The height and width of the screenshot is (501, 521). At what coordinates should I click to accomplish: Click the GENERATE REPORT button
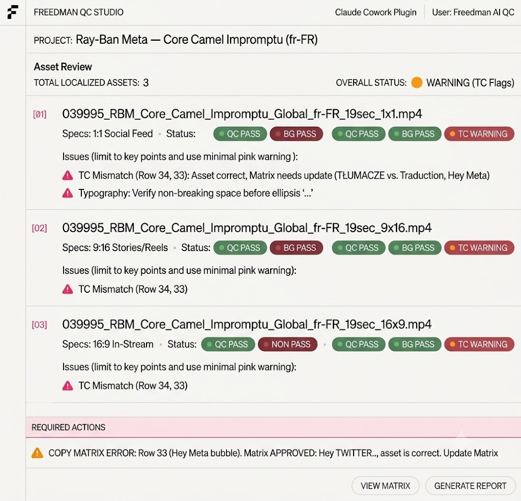click(470, 486)
